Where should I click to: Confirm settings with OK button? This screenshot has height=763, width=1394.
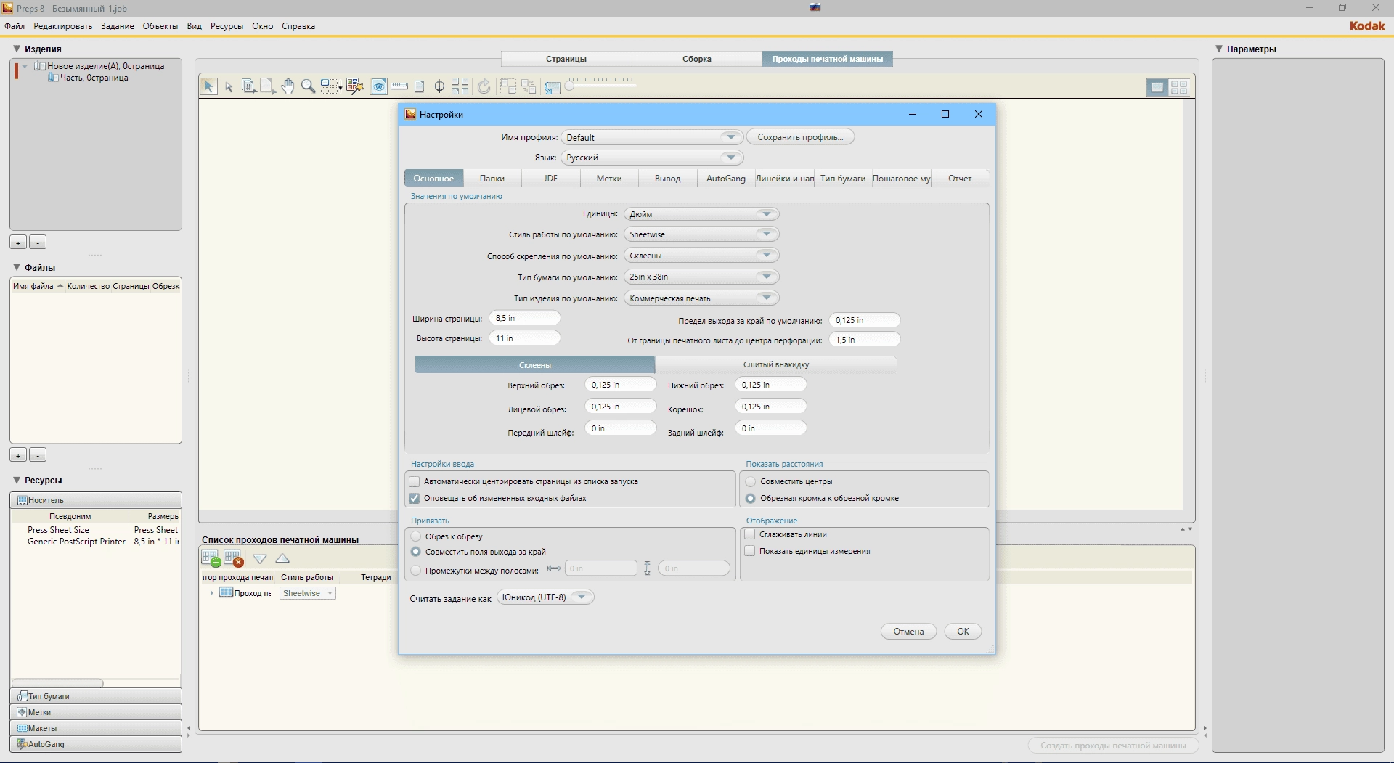(x=963, y=632)
